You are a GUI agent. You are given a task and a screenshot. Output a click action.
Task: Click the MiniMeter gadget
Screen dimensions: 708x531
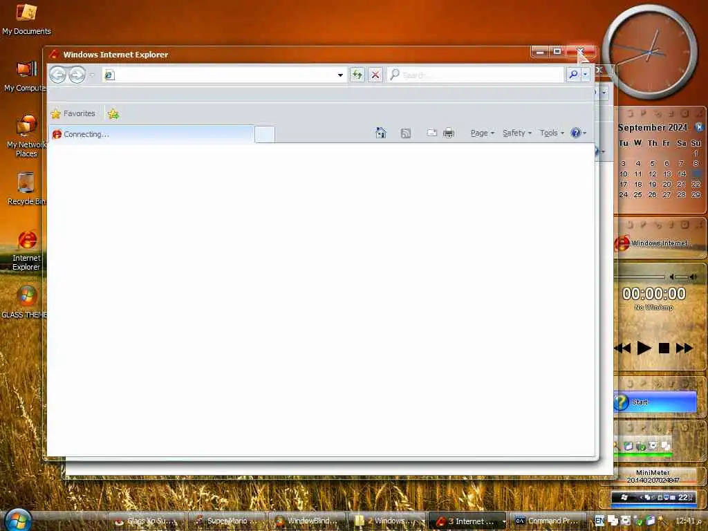tap(653, 476)
